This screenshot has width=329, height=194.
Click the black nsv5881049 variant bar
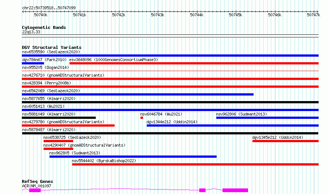click(59, 118)
